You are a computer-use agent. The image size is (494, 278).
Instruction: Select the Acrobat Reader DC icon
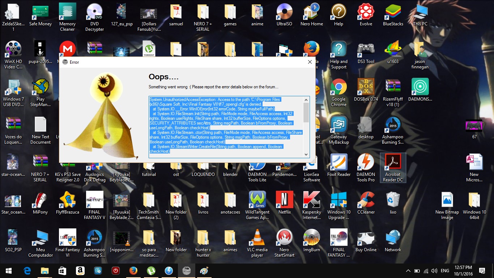393,168
